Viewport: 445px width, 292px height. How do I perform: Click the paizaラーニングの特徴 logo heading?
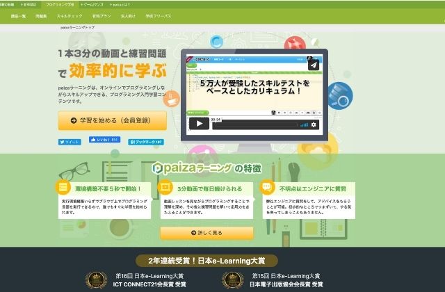[x=207, y=168]
